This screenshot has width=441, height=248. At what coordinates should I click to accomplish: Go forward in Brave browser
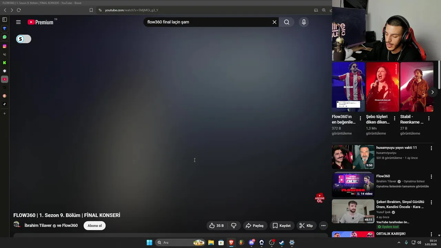tap(12, 10)
